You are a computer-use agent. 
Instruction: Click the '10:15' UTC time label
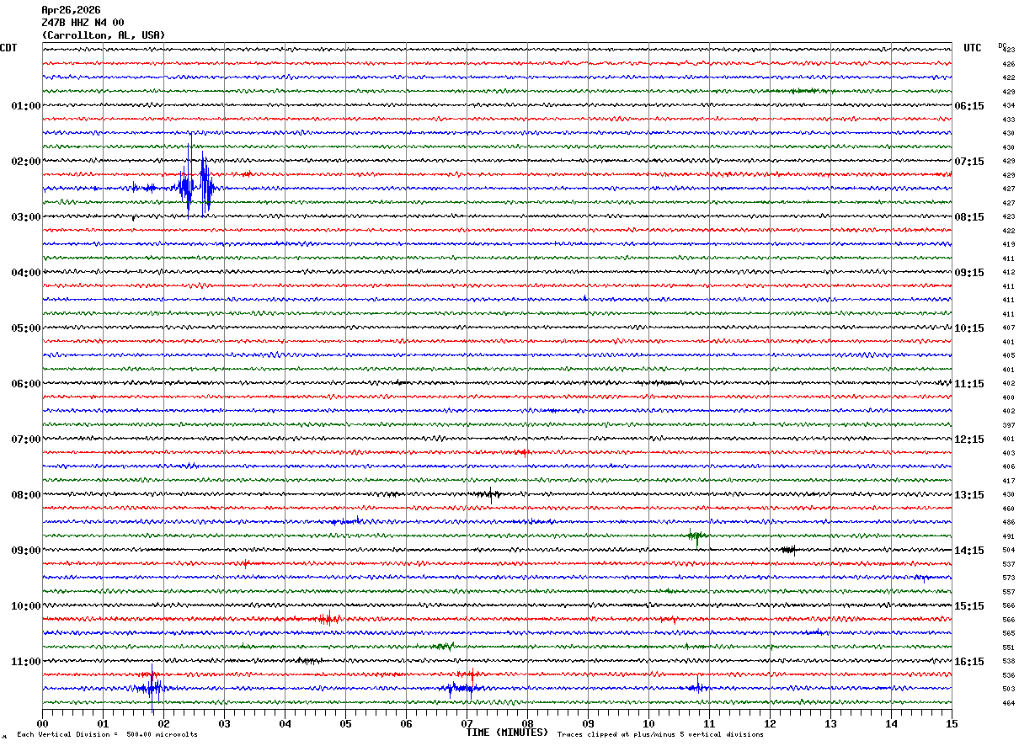coord(969,328)
